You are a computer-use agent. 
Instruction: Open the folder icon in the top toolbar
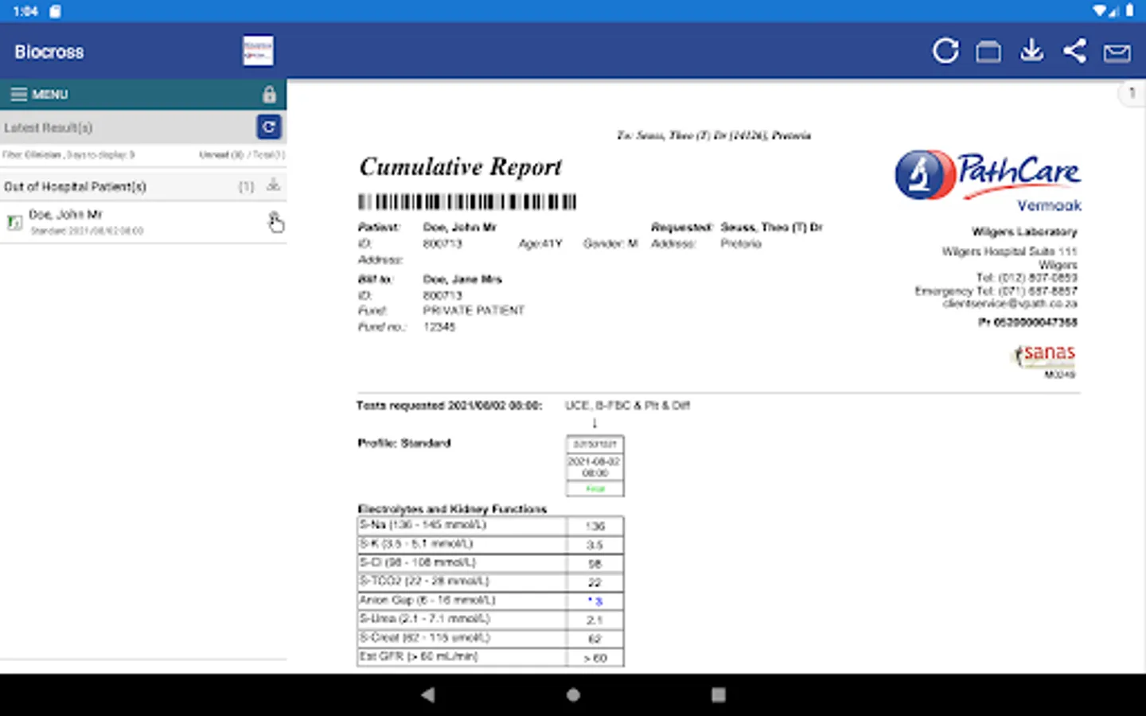[988, 52]
